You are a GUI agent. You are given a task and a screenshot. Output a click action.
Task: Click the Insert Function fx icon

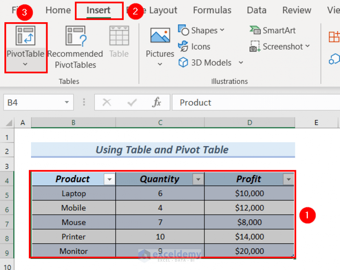coord(156,102)
